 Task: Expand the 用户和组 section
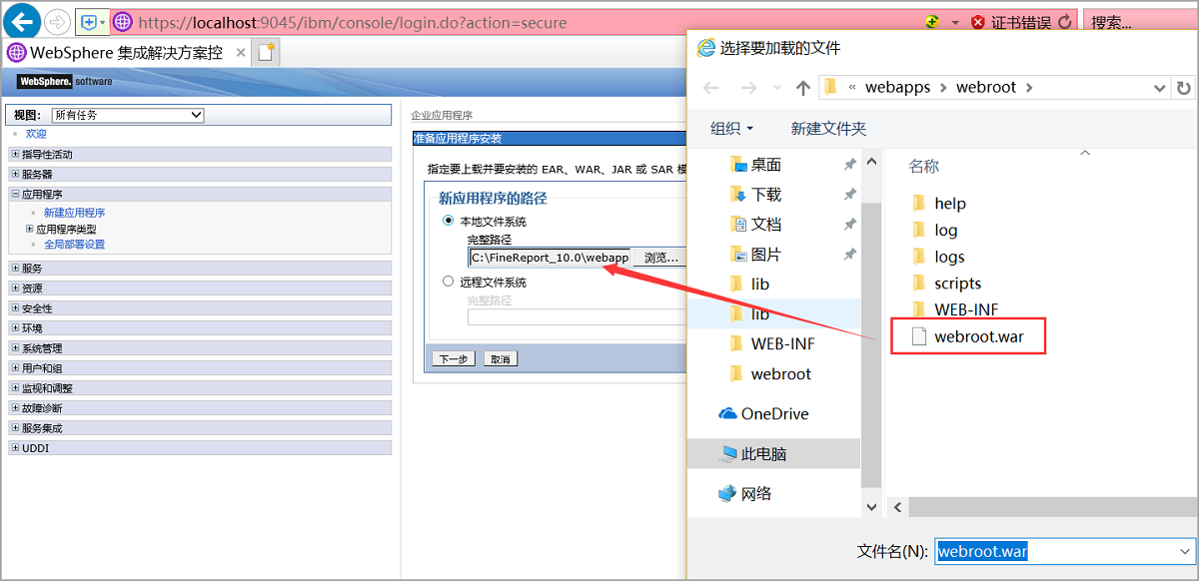(x=14, y=368)
